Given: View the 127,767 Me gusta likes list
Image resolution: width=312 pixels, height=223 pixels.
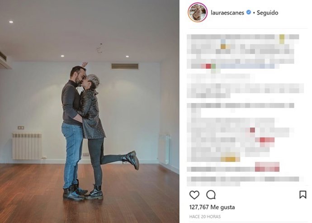Looking at the screenshot, I should (212, 207).
